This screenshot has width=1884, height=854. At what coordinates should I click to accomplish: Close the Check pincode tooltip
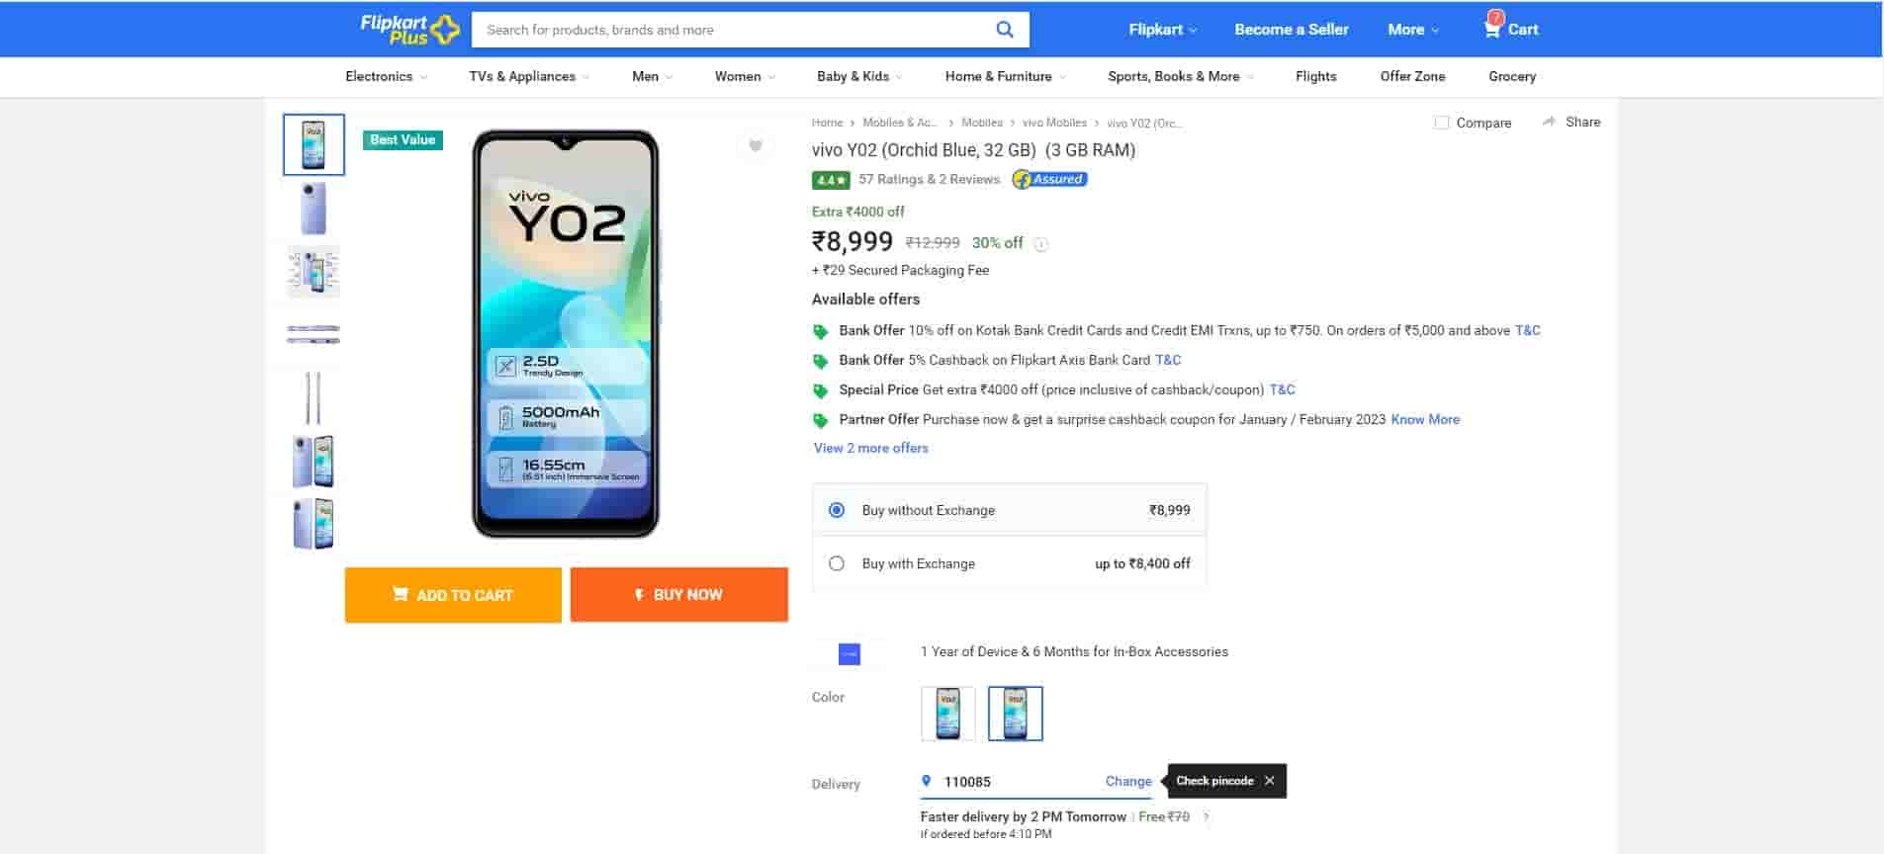1269,781
